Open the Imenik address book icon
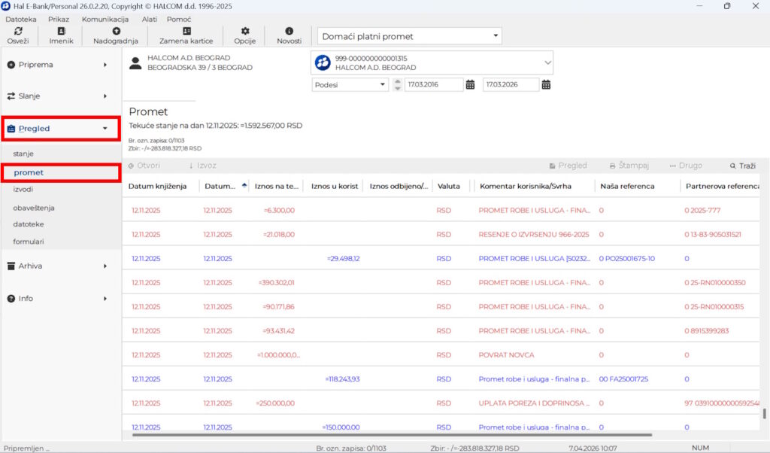 coord(61,32)
